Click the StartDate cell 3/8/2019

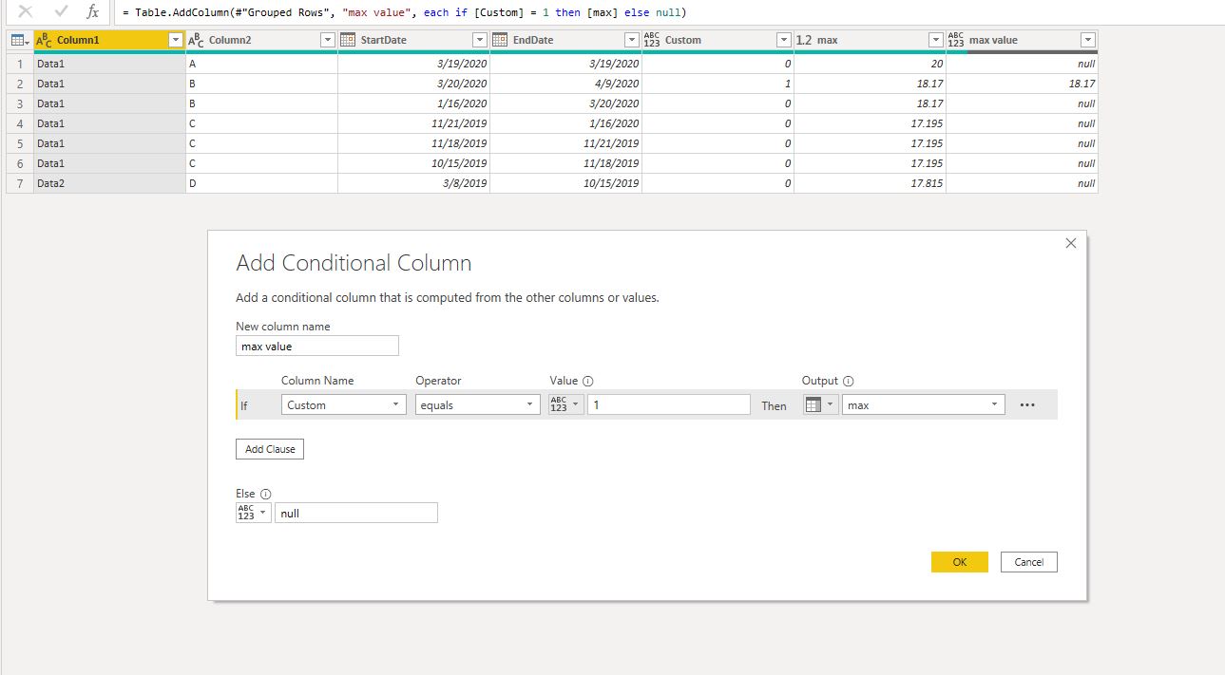point(413,183)
